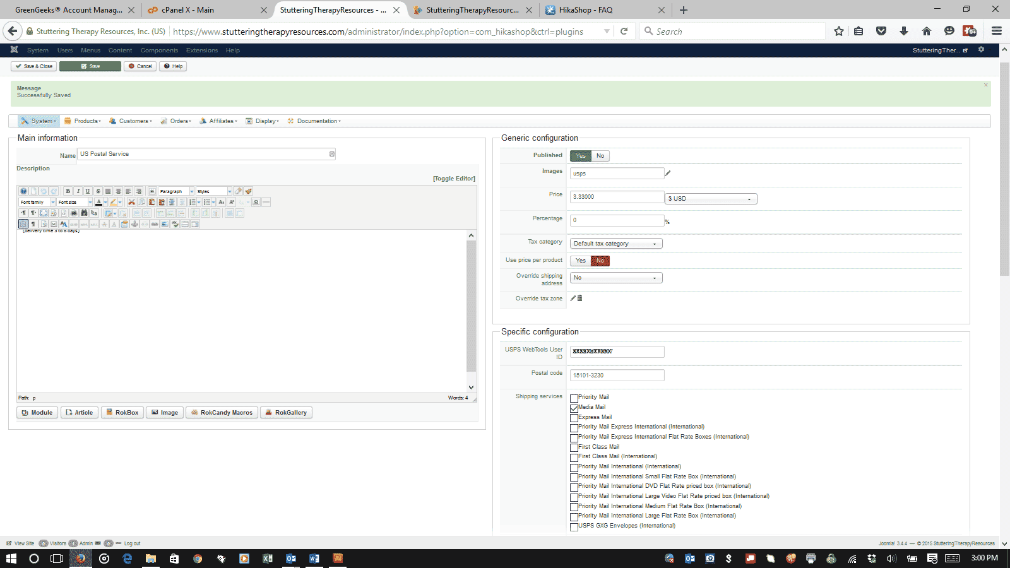The height and width of the screenshot is (568, 1010).
Task: Check the First Class Mail checkbox
Action: point(574,447)
